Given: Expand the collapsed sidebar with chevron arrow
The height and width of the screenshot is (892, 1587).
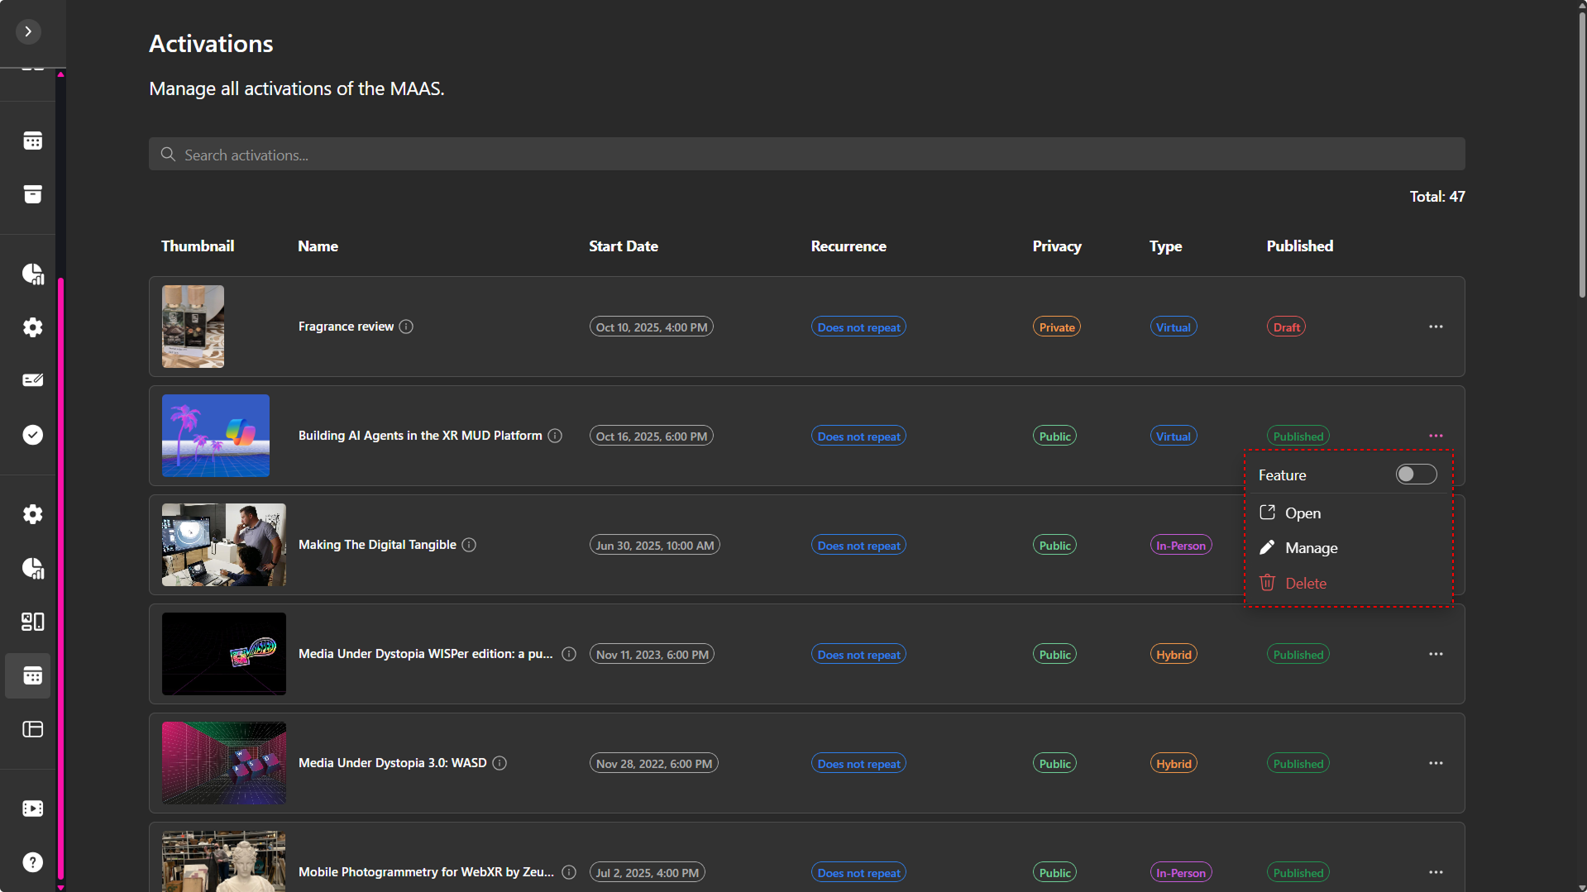Looking at the screenshot, I should click(28, 31).
